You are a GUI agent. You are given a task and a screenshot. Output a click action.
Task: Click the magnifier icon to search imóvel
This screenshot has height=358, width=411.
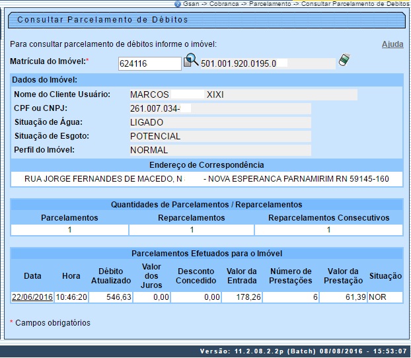190,61
